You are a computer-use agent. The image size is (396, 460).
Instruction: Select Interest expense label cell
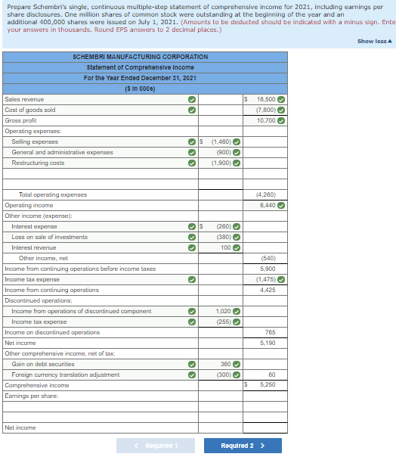tap(101, 226)
